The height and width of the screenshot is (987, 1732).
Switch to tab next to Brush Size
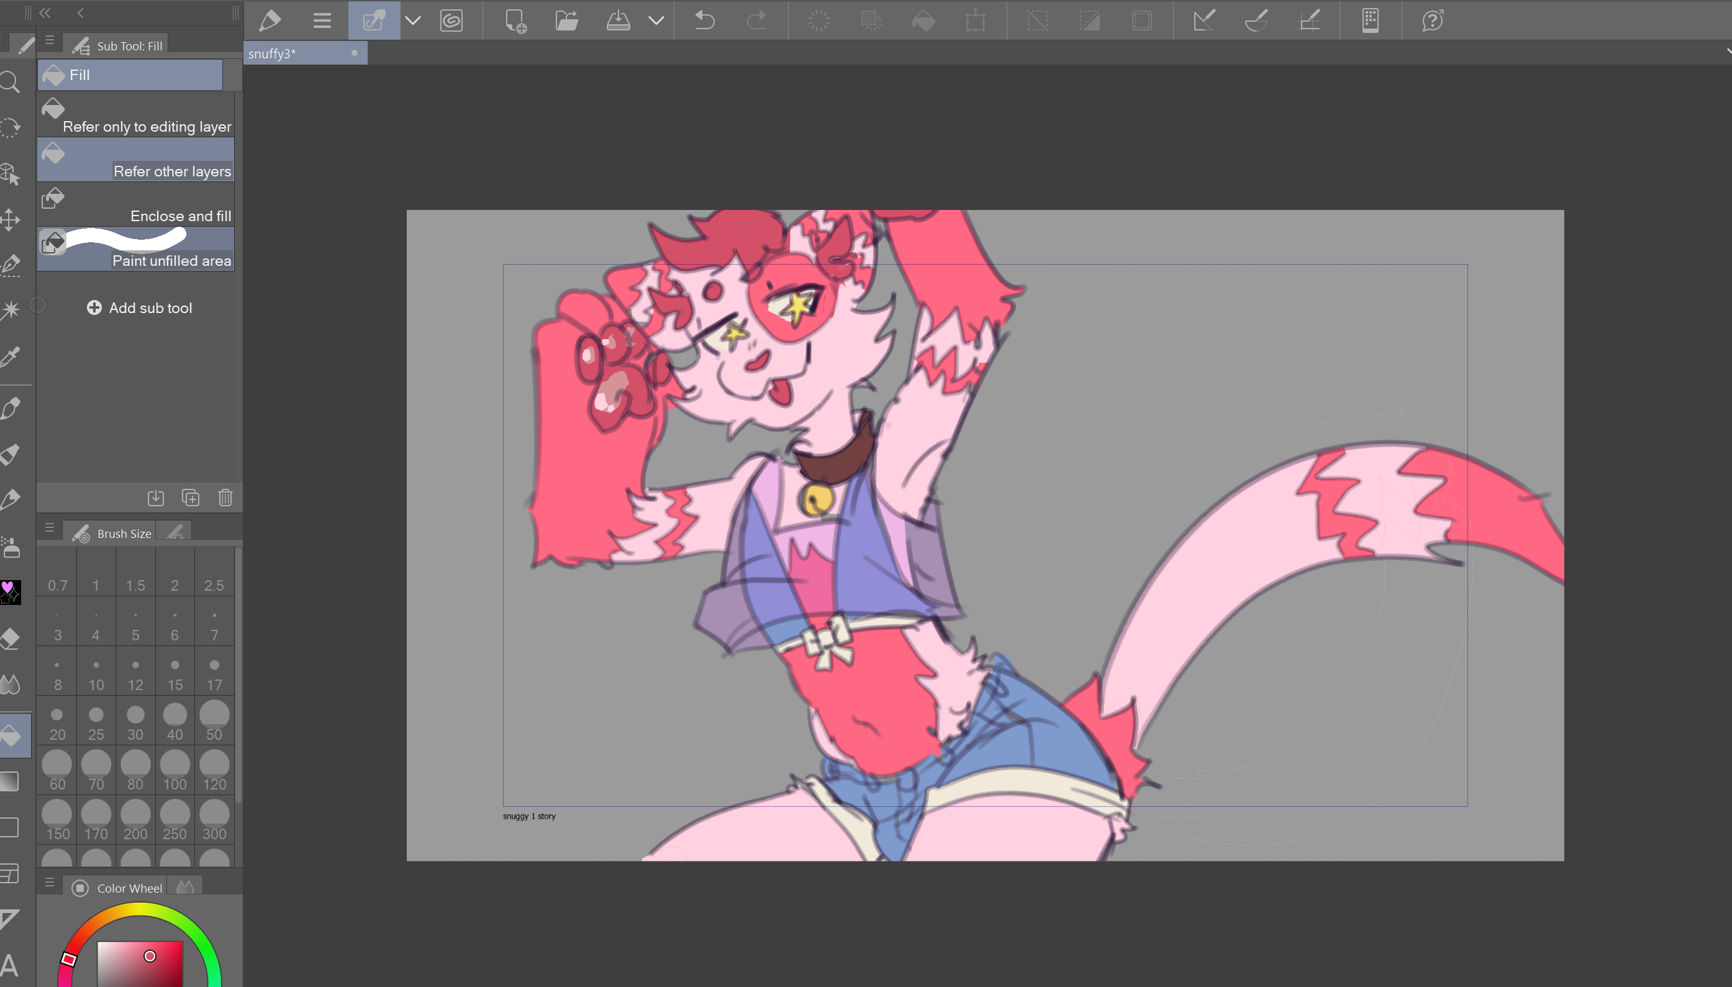(175, 532)
